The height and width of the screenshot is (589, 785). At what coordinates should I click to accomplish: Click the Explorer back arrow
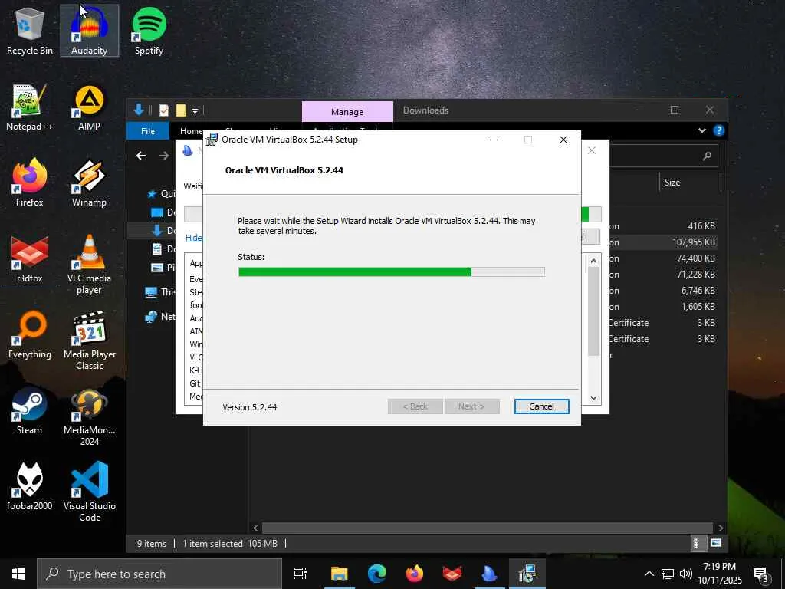141,156
